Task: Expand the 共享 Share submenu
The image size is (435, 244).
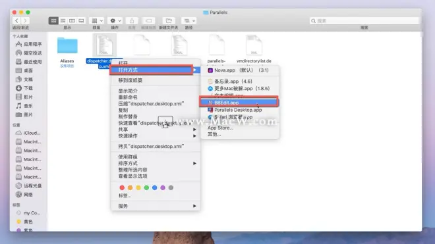Action: click(x=156, y=130)
